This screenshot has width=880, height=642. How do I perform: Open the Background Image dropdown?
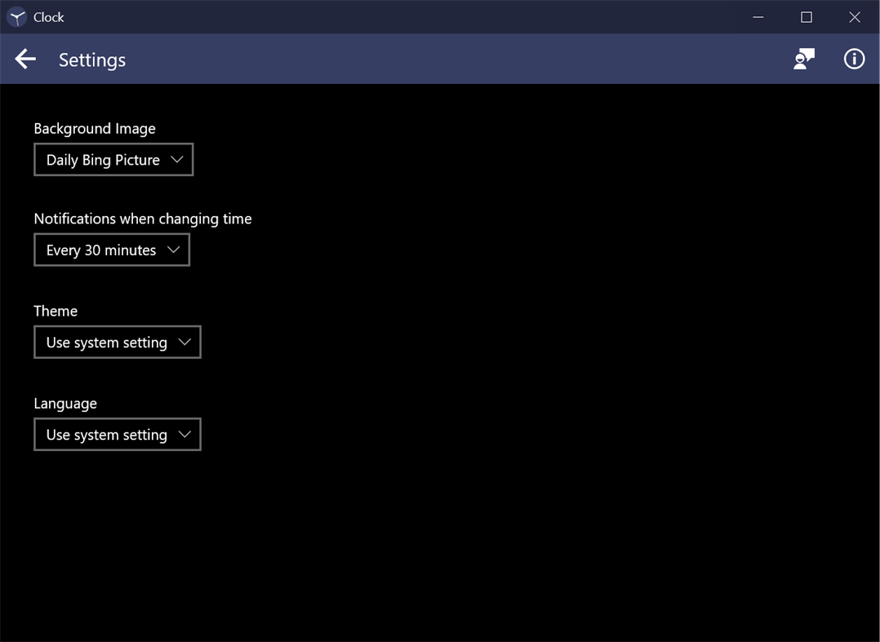pos(113,160)
